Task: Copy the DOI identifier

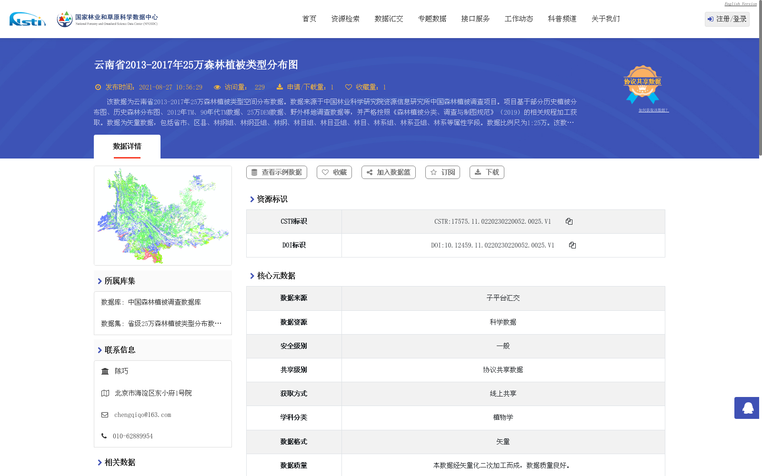Action: coord(572,245)
